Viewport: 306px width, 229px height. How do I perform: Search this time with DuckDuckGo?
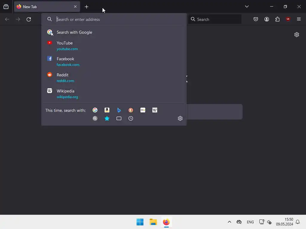(x=131, y=110)
